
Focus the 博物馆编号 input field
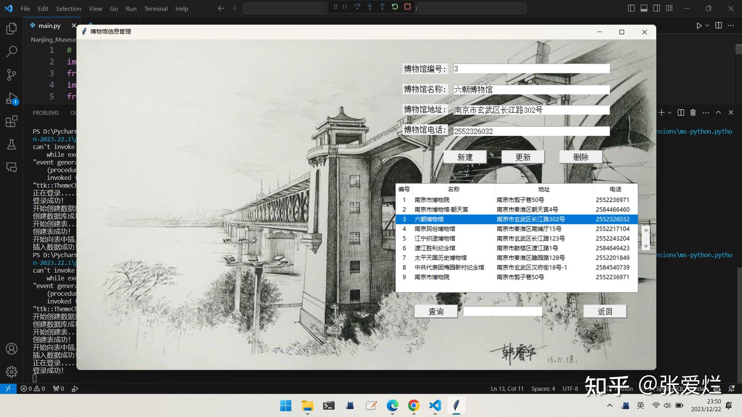[x=531, y=69]
